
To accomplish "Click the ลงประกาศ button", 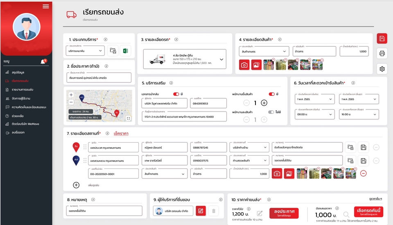I will [284, 213].
